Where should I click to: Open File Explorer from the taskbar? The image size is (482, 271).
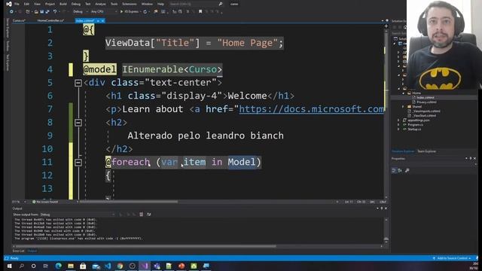click(71, 266)
